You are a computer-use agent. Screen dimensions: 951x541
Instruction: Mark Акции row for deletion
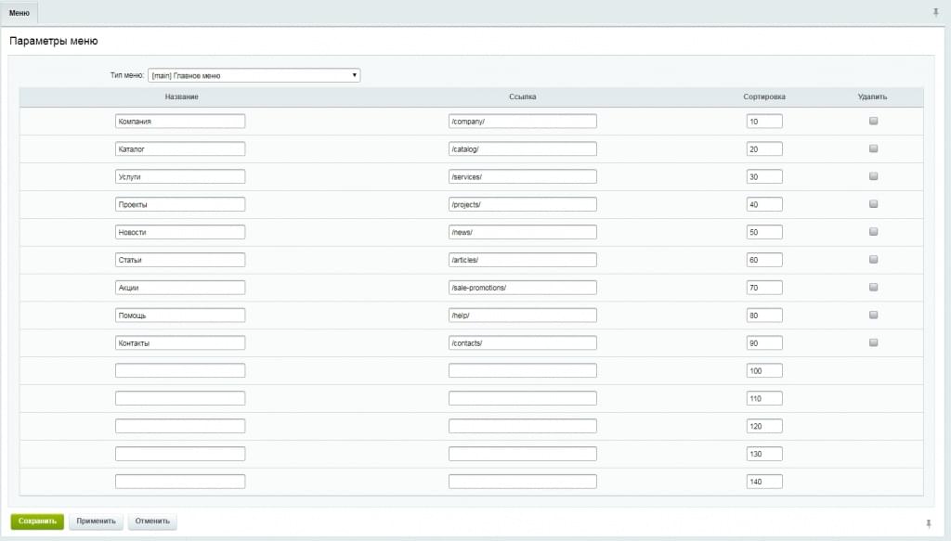pos(873,287)
